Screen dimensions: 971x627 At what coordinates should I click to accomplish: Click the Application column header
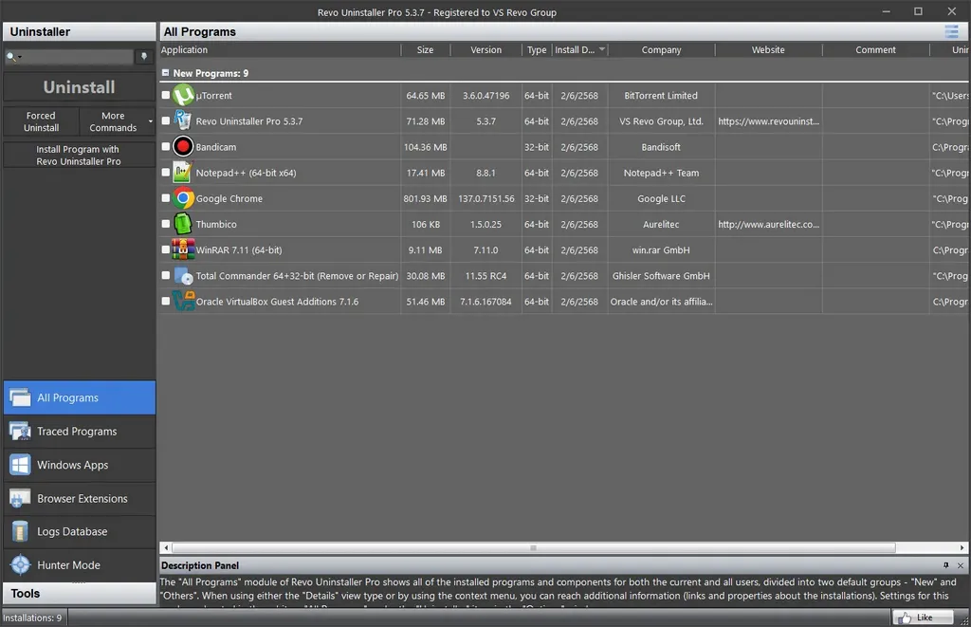coord(280,49)
